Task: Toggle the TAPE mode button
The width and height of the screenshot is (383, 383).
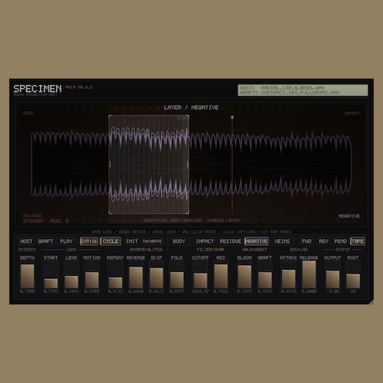Action: point(358,241)
